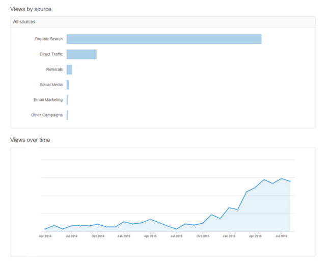Select the Direct Traffic label
Image resolution: width=326 pixels, height=264 pixels.
click(x=51, y=54)
